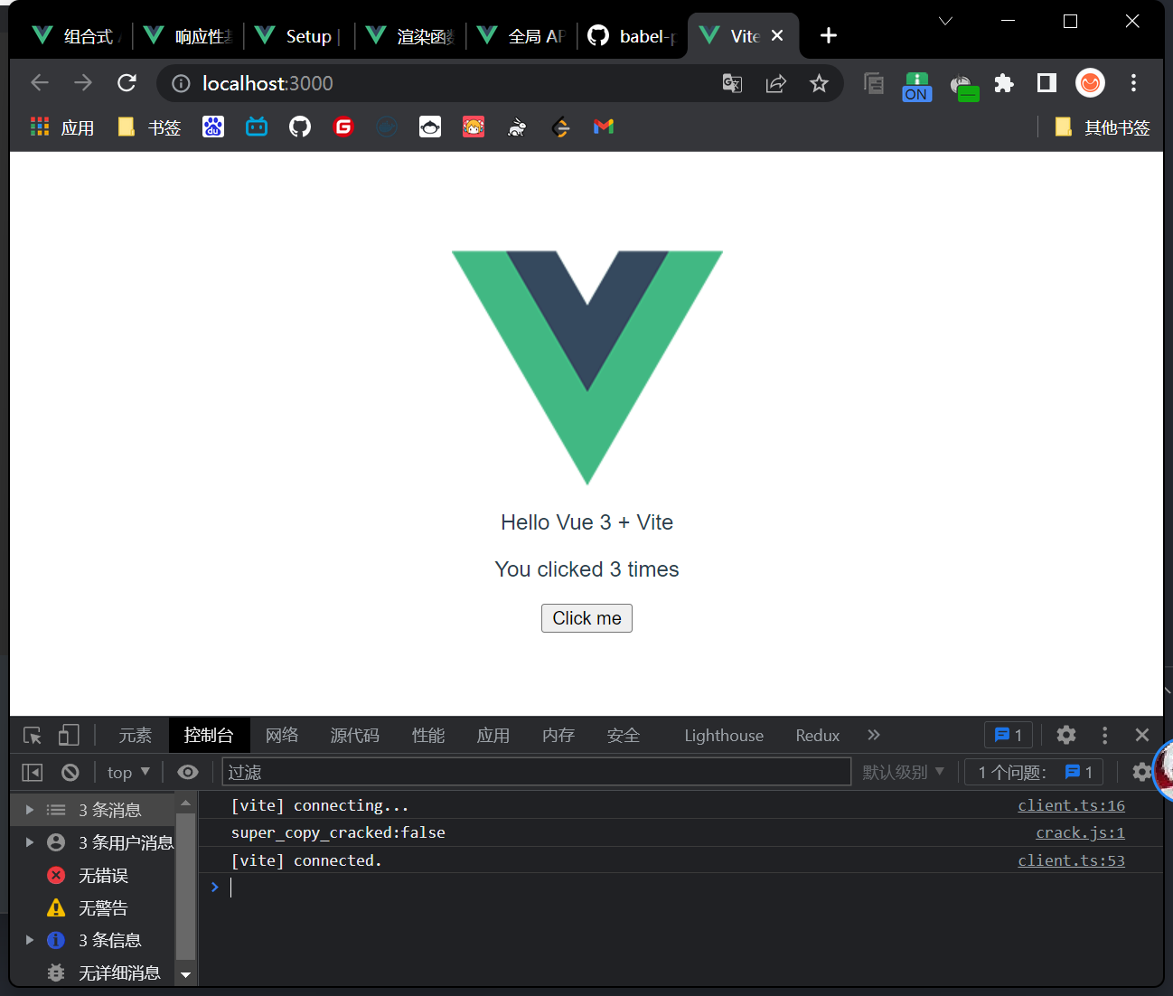Toggle the device toolbar emulation icon
Screen dimensions: 1173x996
click(x=69, y=736)
